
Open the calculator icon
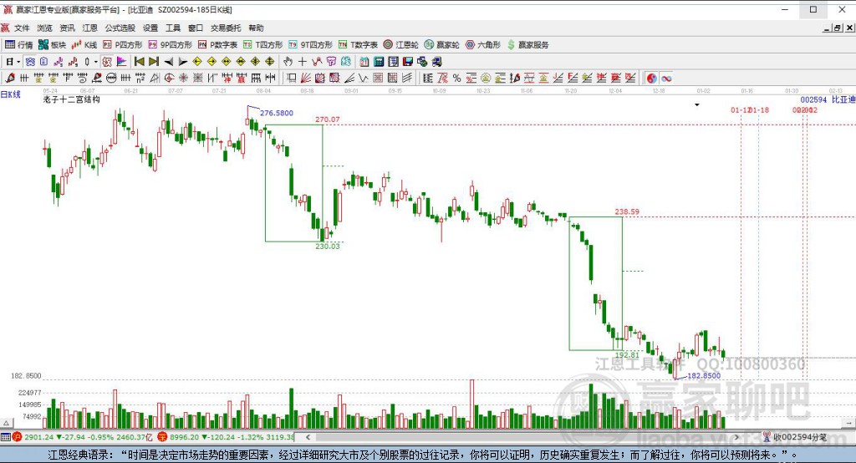pyautogui.click(x=379, y=62)
